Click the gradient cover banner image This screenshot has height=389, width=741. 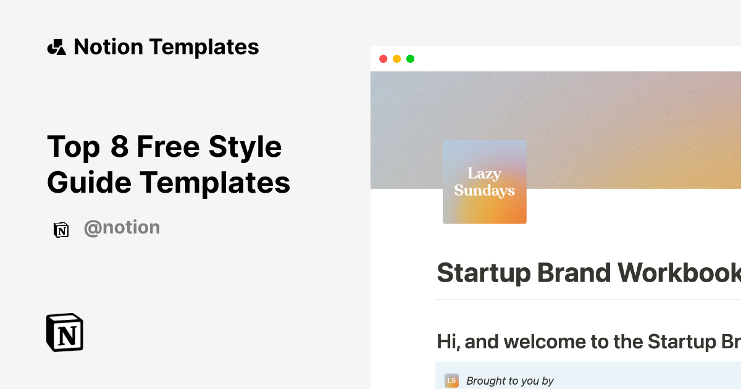click(x=617, y=117)
